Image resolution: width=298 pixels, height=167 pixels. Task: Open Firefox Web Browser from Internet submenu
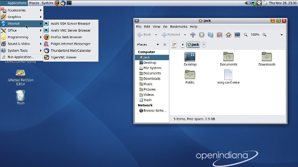[x=71, y=37]
